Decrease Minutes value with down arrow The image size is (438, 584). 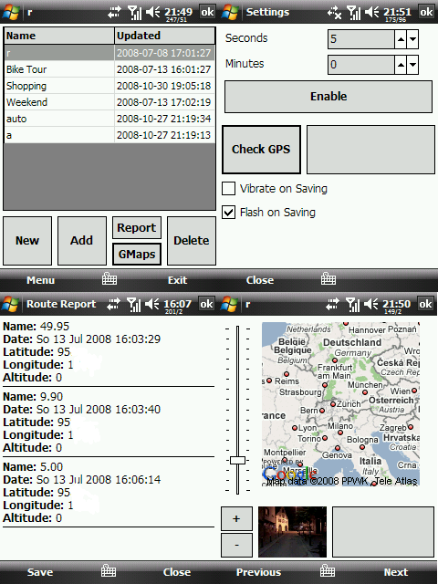[412, 65]
